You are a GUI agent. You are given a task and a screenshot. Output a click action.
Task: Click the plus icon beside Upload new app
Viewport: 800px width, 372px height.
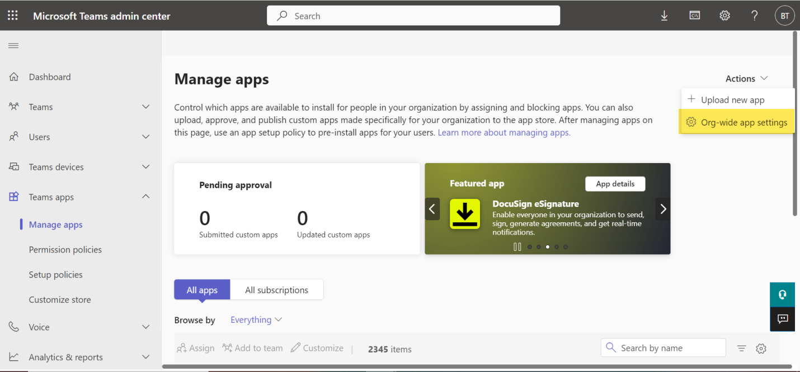coord(691,99)
